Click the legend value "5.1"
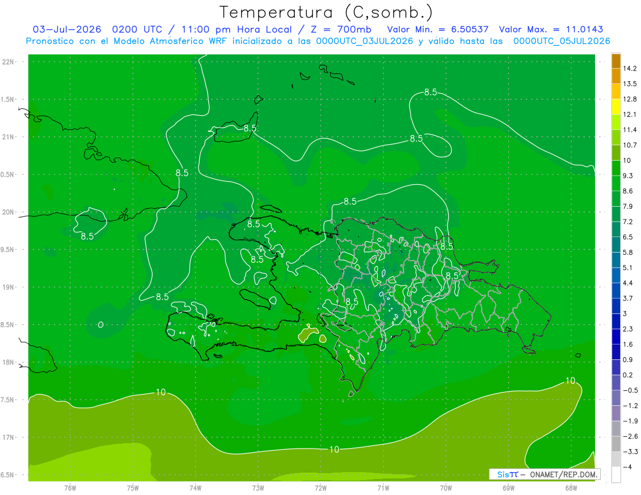Viewport: 641px width, 495px height. [628, 268]
